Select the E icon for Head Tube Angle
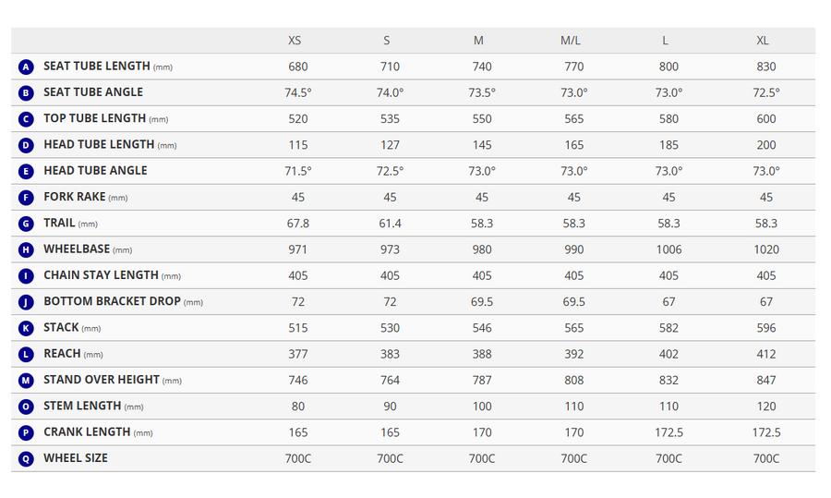The height and width of the screenshot is (498, 831). pos(26,171)
